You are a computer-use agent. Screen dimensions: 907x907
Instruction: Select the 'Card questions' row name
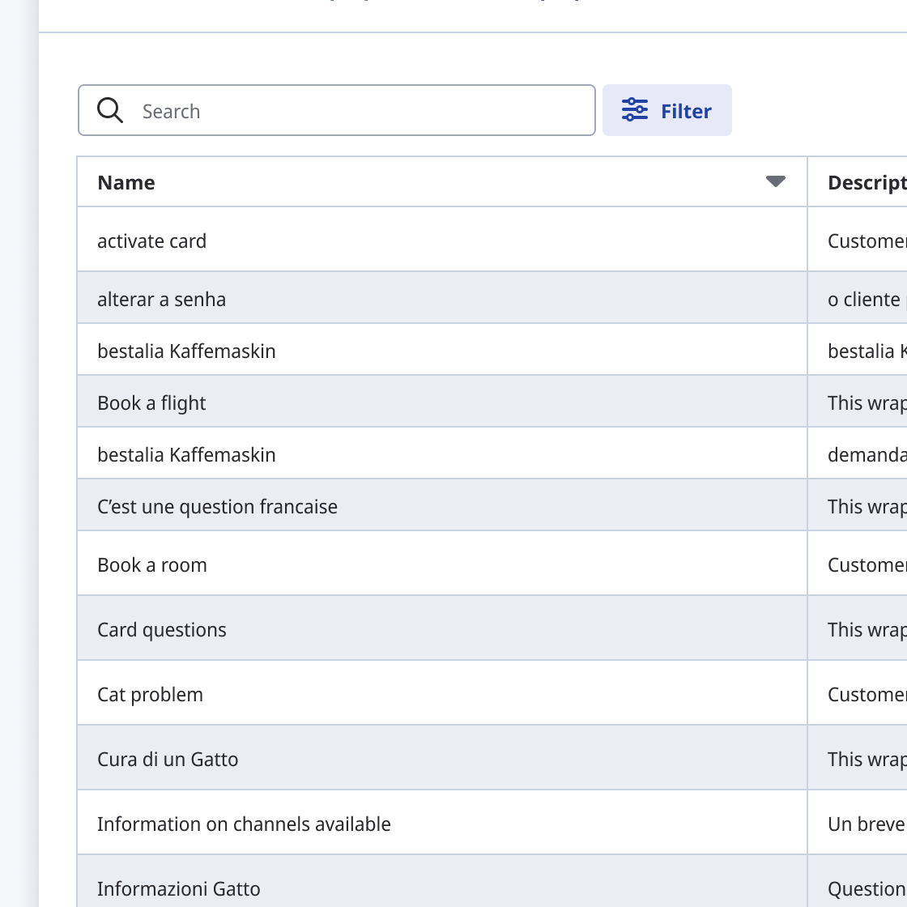[x=162, y=629]
